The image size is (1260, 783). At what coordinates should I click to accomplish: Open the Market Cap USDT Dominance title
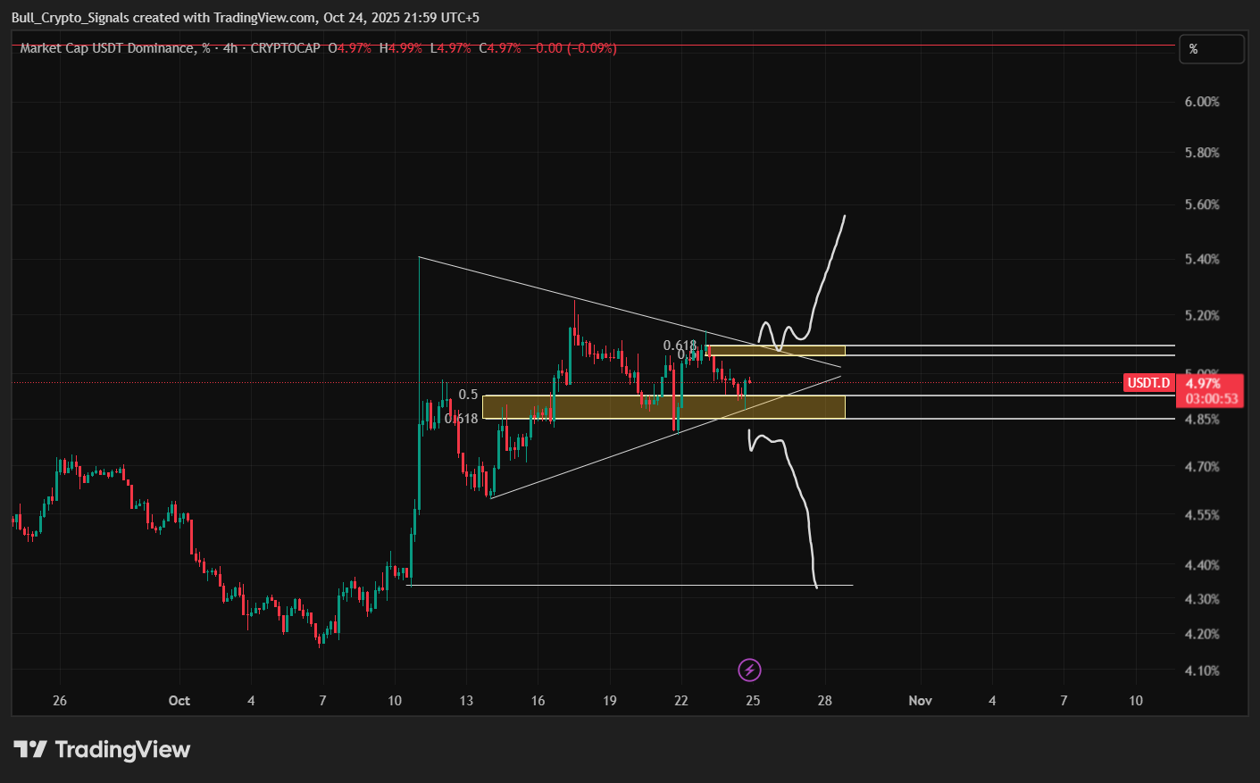[106, 48]
